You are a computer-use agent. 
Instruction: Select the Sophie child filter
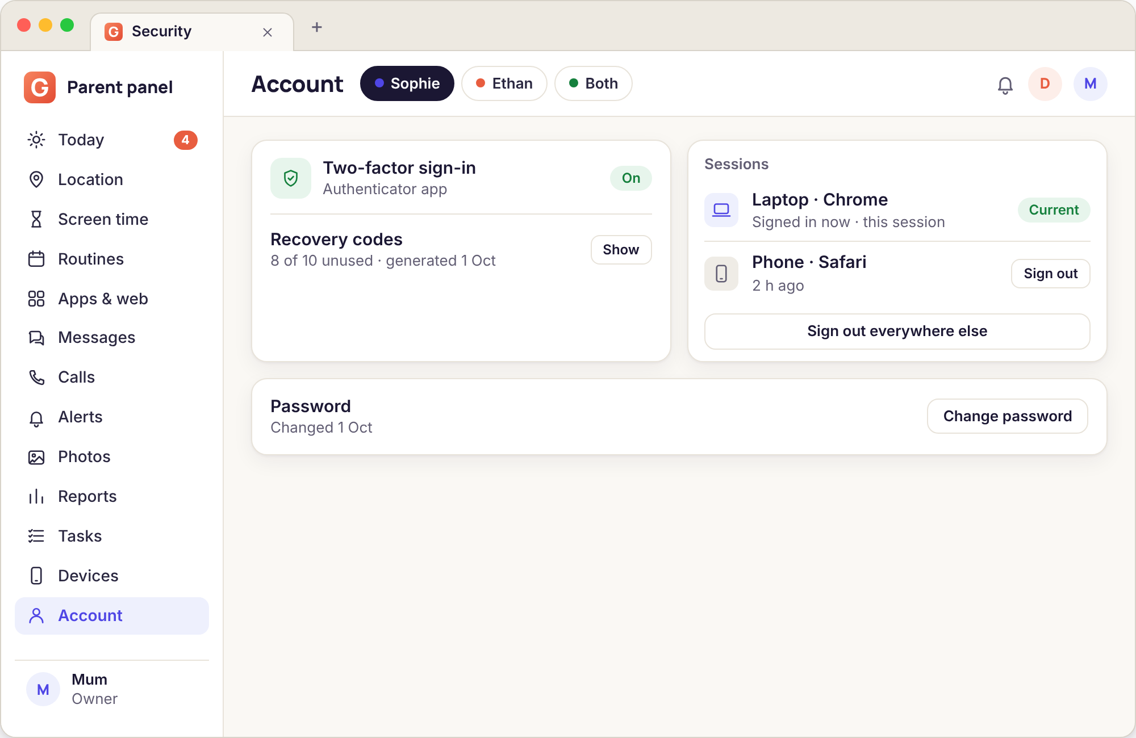pos(407,83)
